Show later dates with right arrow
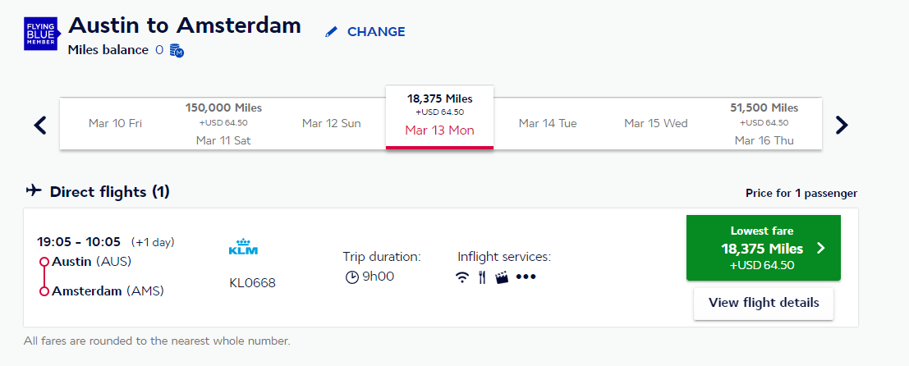 click(x=841, y=125)
